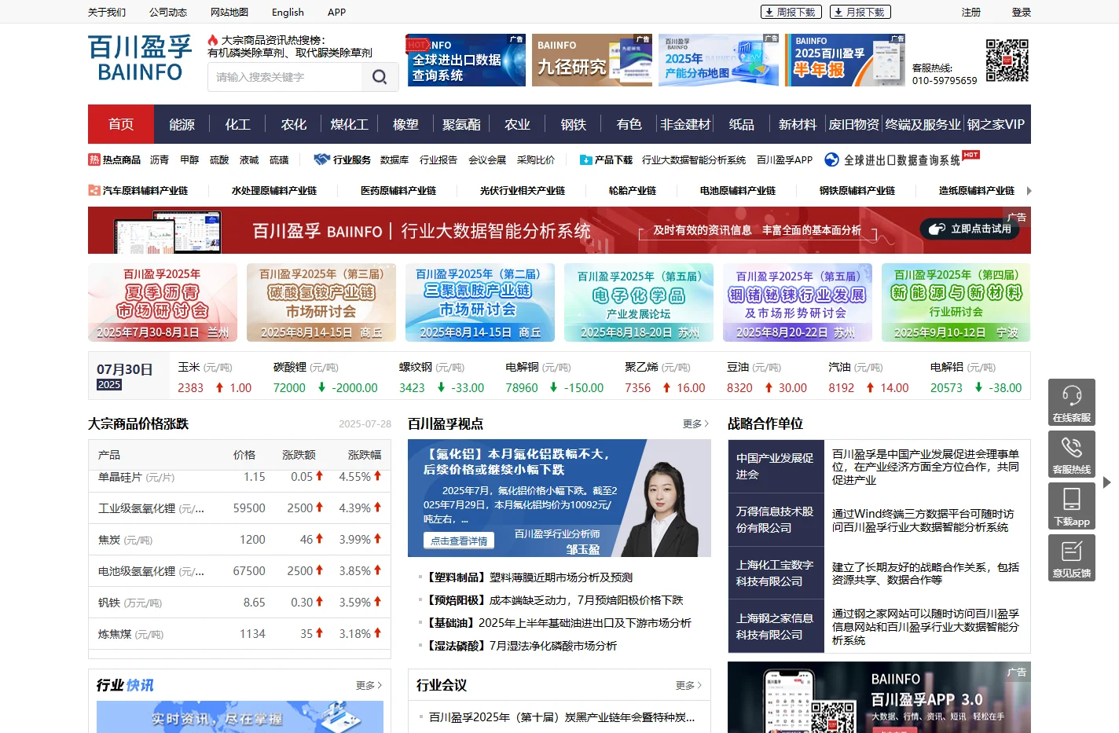Click the QR code image in header

click(x=1007, y=60)
